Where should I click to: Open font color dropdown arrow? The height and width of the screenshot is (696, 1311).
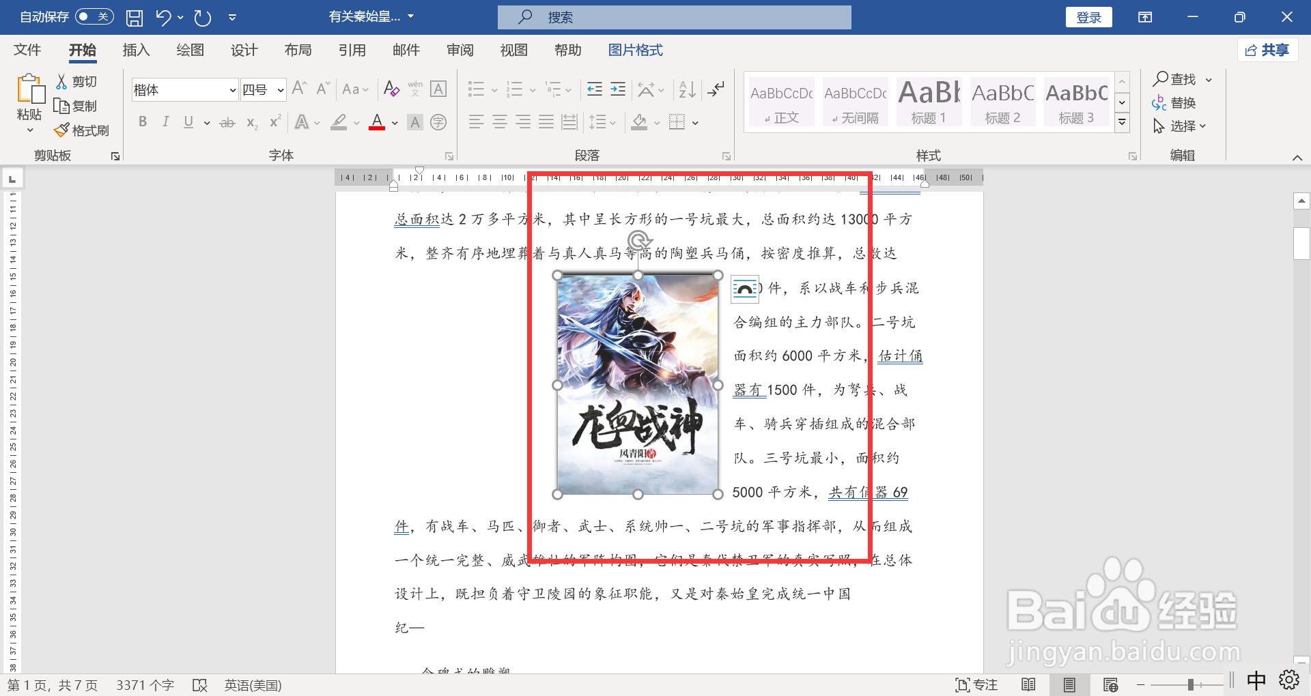395,124
